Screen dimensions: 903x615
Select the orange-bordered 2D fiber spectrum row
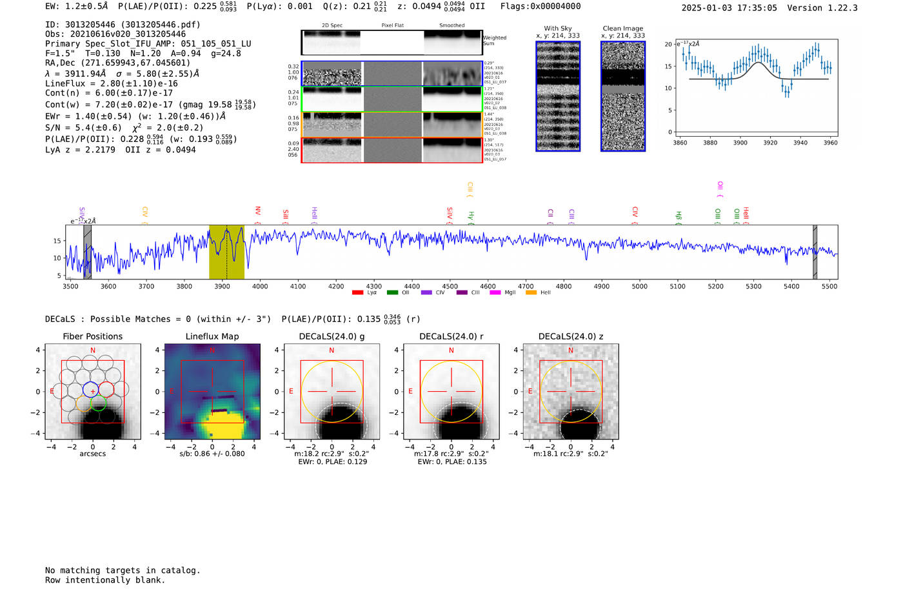392,125
